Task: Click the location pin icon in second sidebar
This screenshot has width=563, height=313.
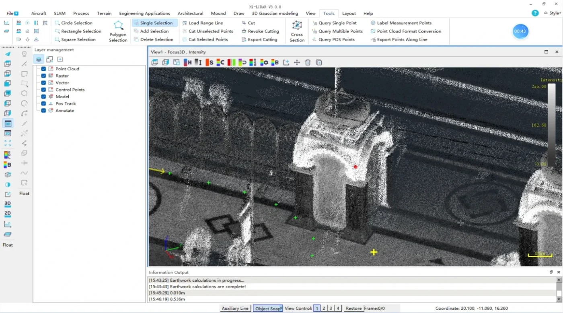Action: [x=24, y=54]
